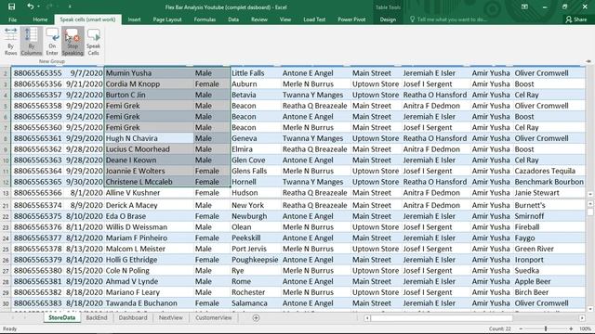Switch to the BackEnd sheet tab
The image size is (595, 334).
pos(97,317)
